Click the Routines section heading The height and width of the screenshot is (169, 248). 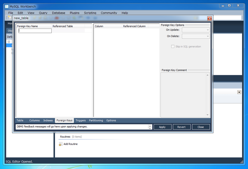click(65, 137)
